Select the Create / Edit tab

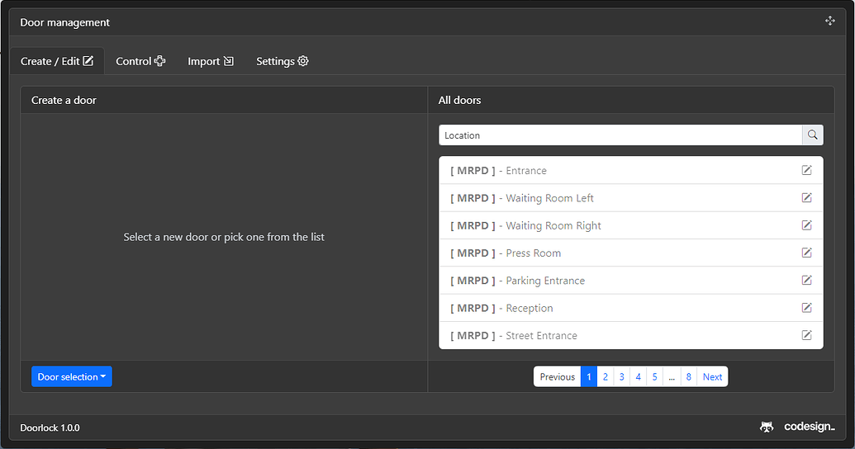tap(57, 61)
